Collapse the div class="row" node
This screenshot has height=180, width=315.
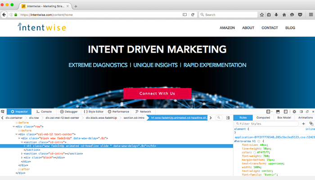point(14,126)
